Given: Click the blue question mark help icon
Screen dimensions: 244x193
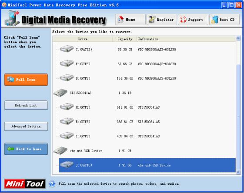Looking at the screenshot, I should 52,184.
